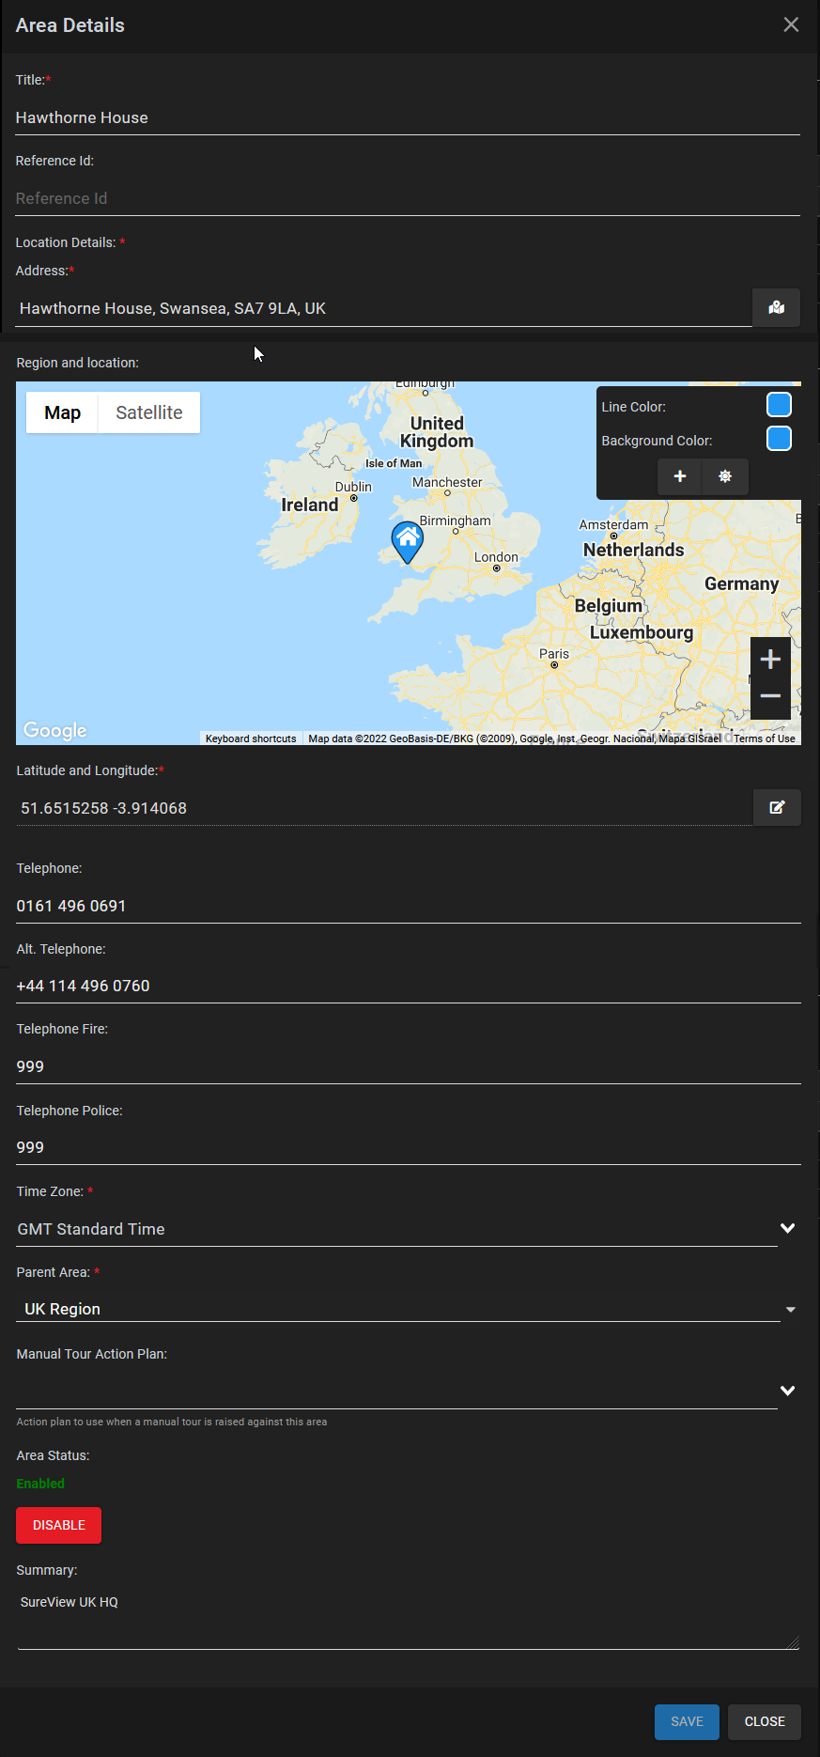
Task: Click the Reference Id input field
Action: click(408, 198)
